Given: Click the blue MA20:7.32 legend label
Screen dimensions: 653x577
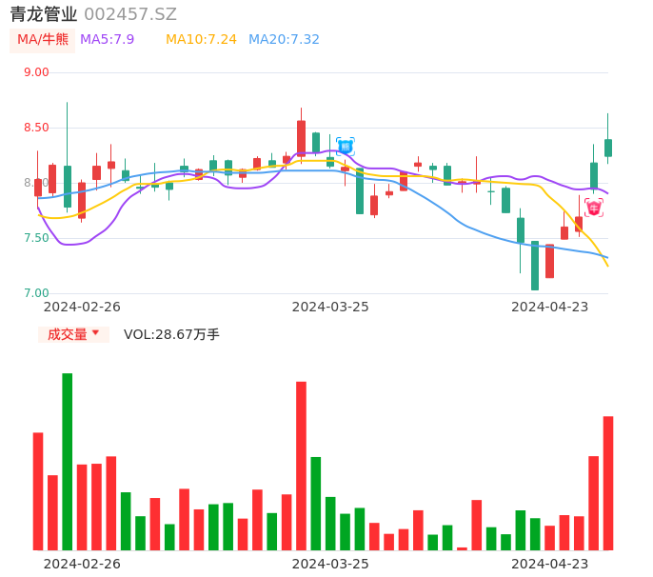Looking at the screenshot, I should [x=284, y=39].
